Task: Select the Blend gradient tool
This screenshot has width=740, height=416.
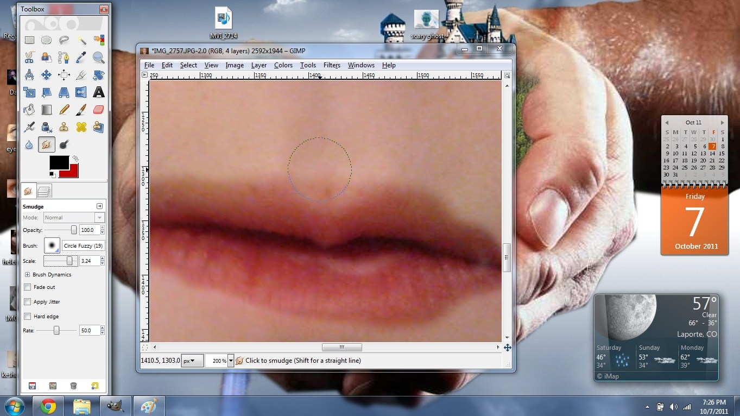Action: point(47,109)
